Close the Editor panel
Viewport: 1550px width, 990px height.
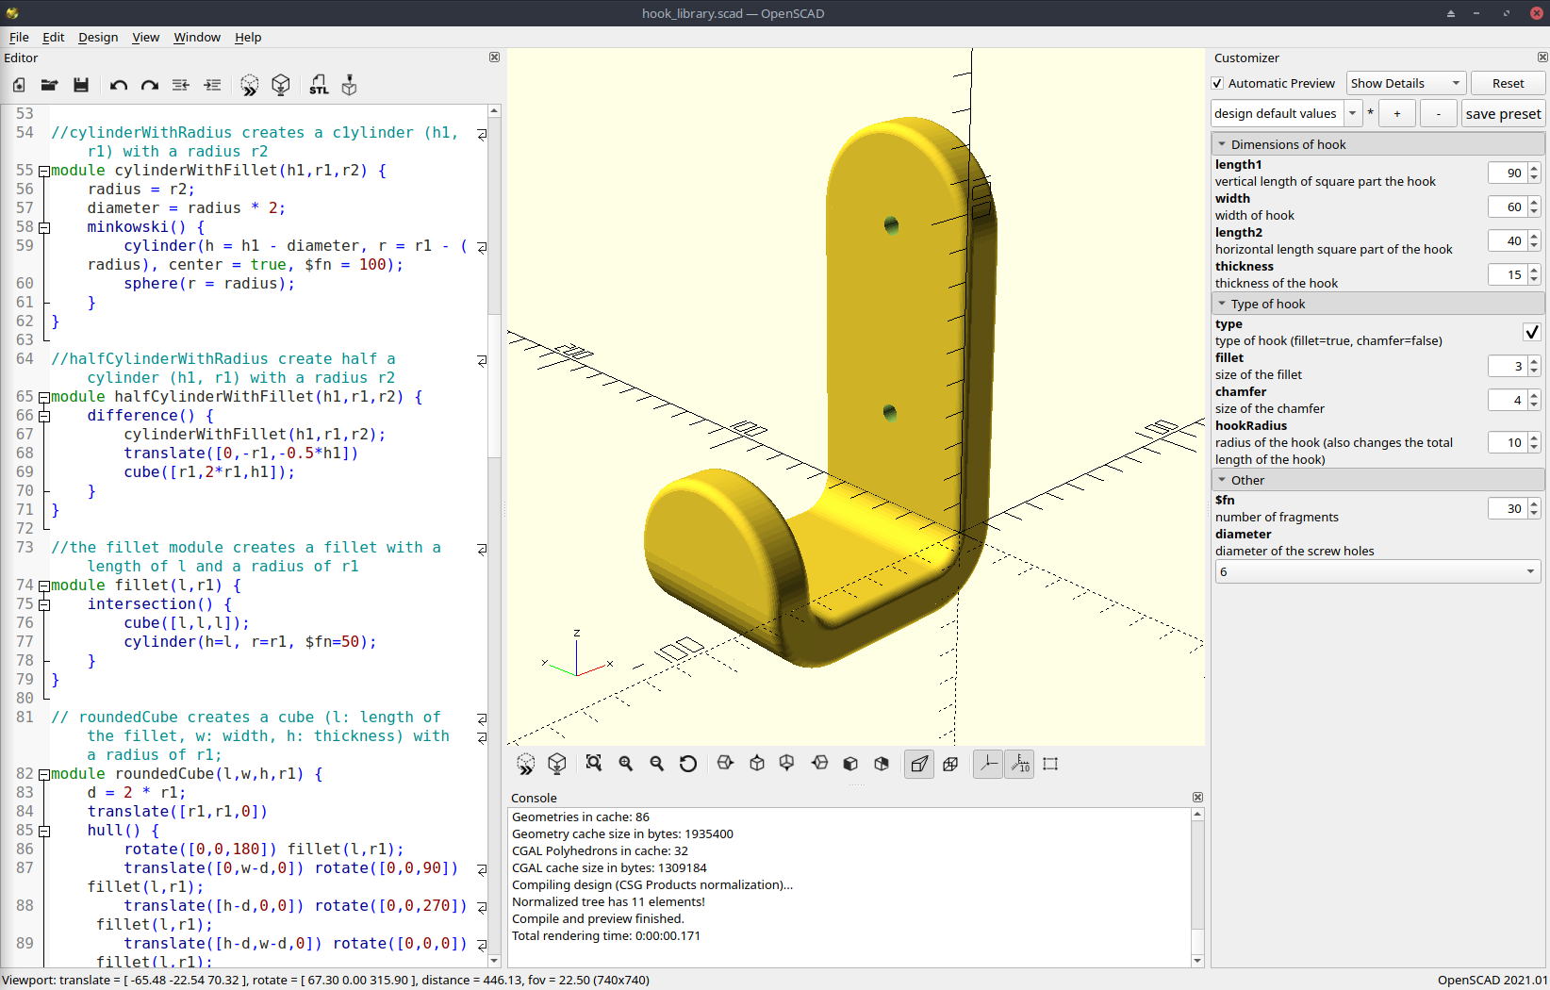494,58
